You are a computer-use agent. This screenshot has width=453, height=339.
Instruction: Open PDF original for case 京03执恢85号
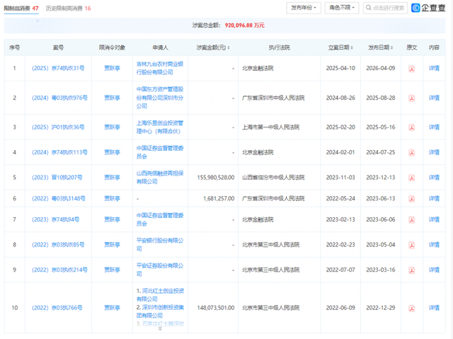pos(412,245)
